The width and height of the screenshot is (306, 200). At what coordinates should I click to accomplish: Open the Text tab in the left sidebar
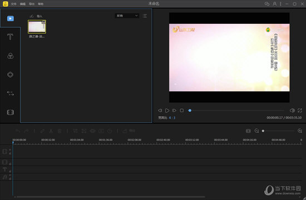tap(10, 37)
